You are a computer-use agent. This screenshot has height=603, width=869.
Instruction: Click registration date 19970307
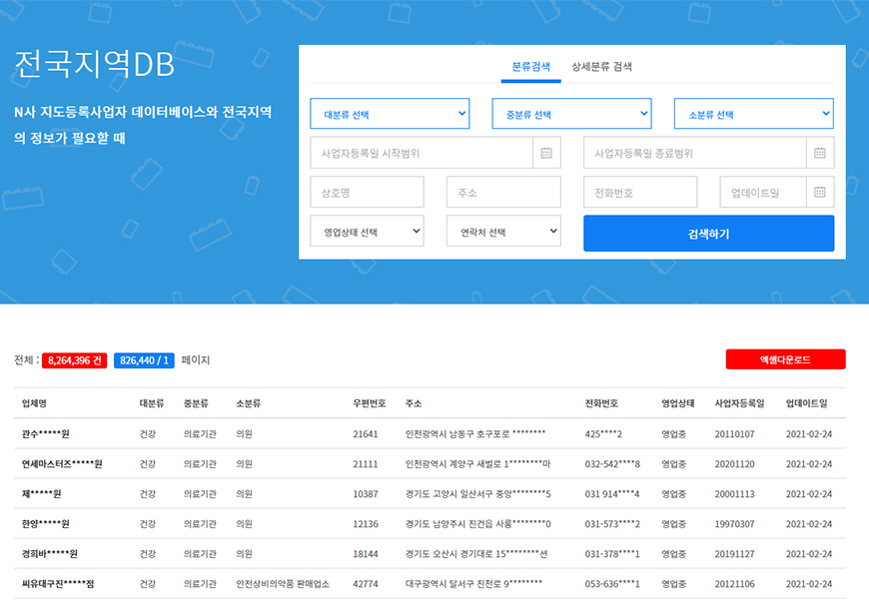(734, 524)
